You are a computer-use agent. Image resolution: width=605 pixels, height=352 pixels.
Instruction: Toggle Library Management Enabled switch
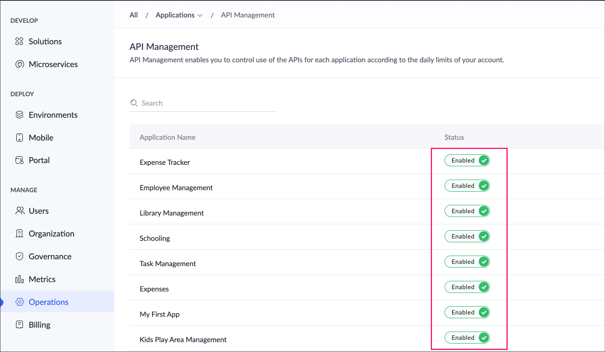(467, 211)
